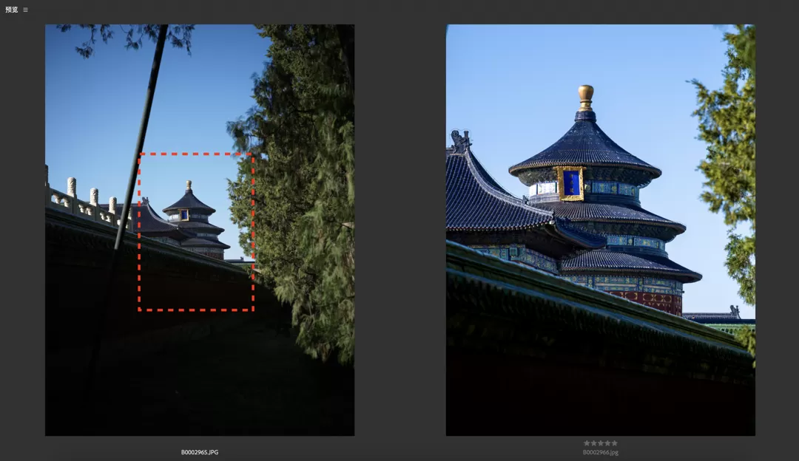Click the roof ridge ornament in right photo
Screen dimensions: 799x461
459,140
